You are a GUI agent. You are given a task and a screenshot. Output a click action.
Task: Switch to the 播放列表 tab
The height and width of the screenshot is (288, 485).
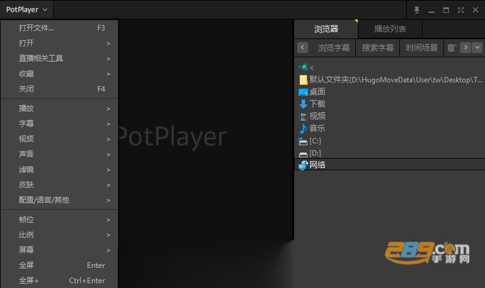point(390,29)
